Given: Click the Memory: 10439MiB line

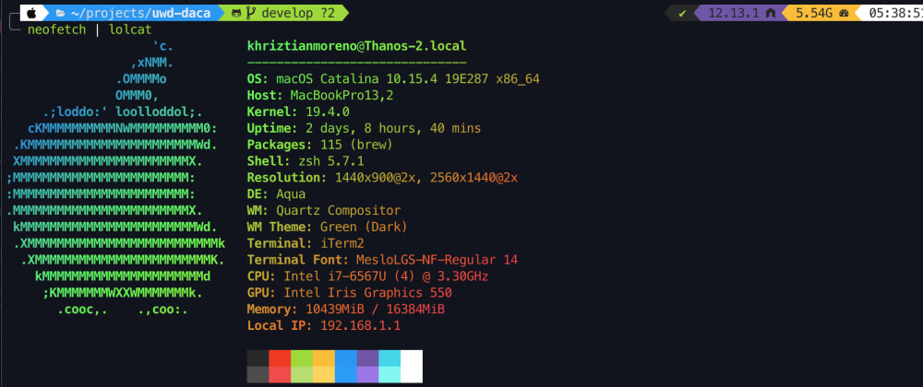Looking at the screenshot, I should 346,309.
